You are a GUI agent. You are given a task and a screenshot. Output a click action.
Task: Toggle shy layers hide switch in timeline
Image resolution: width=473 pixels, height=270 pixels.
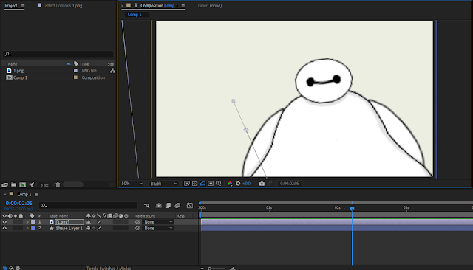pyautogui.click(x=159, y=206)
